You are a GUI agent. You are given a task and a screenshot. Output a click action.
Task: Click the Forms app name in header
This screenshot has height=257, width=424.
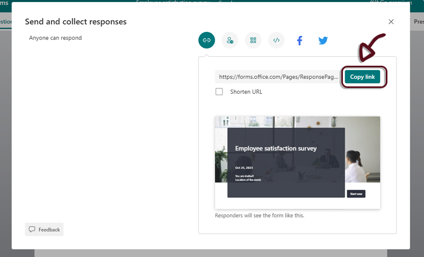(4, 2)
